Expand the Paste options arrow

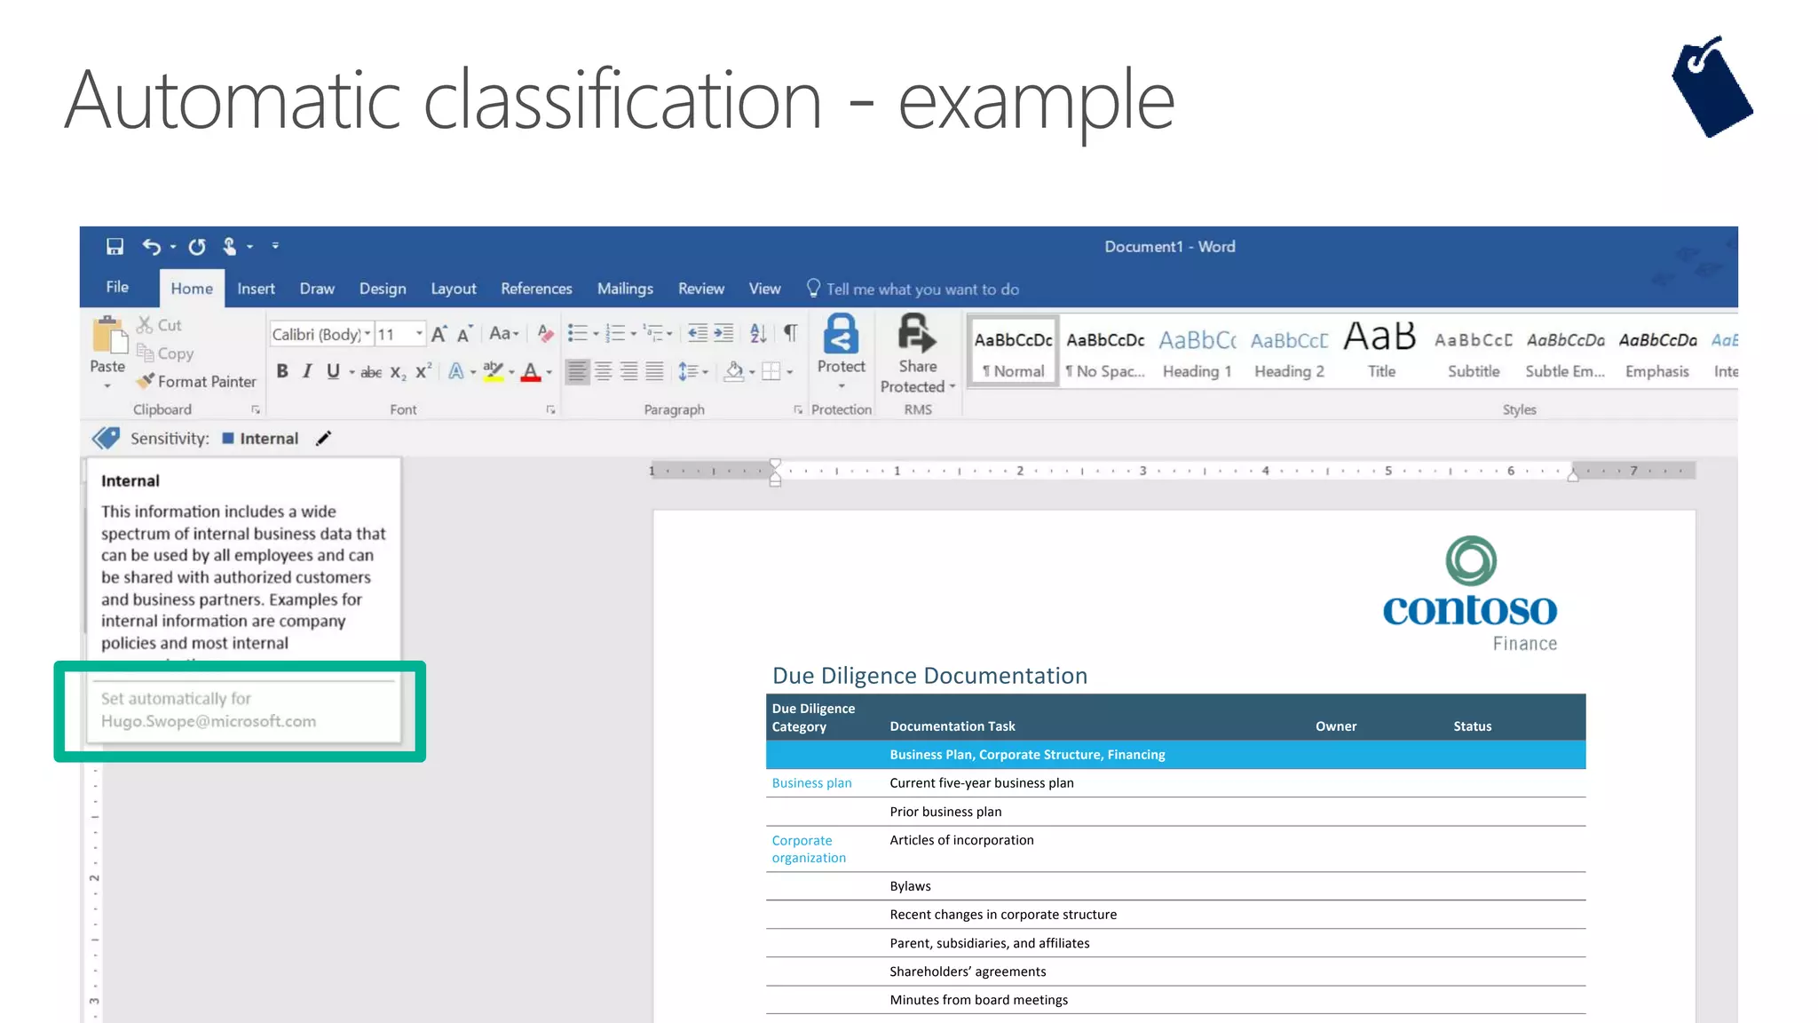coord(107,385)
